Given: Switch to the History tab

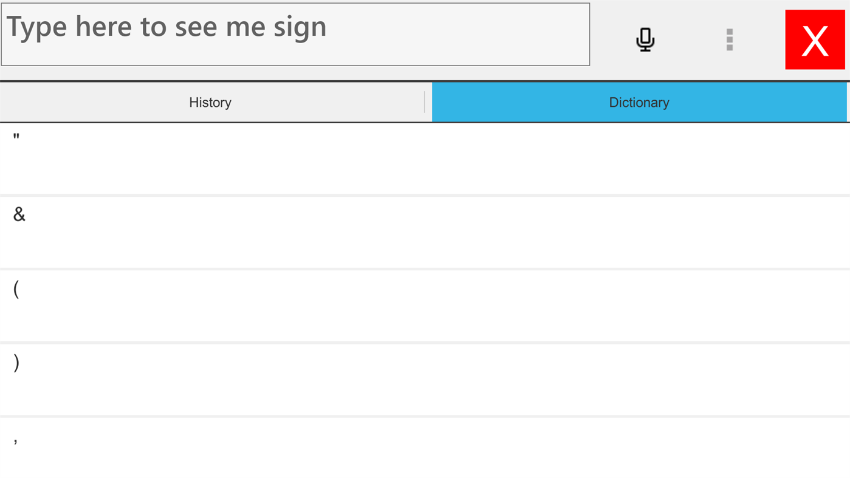Looking at the screenshot, I should click(210, 101).
